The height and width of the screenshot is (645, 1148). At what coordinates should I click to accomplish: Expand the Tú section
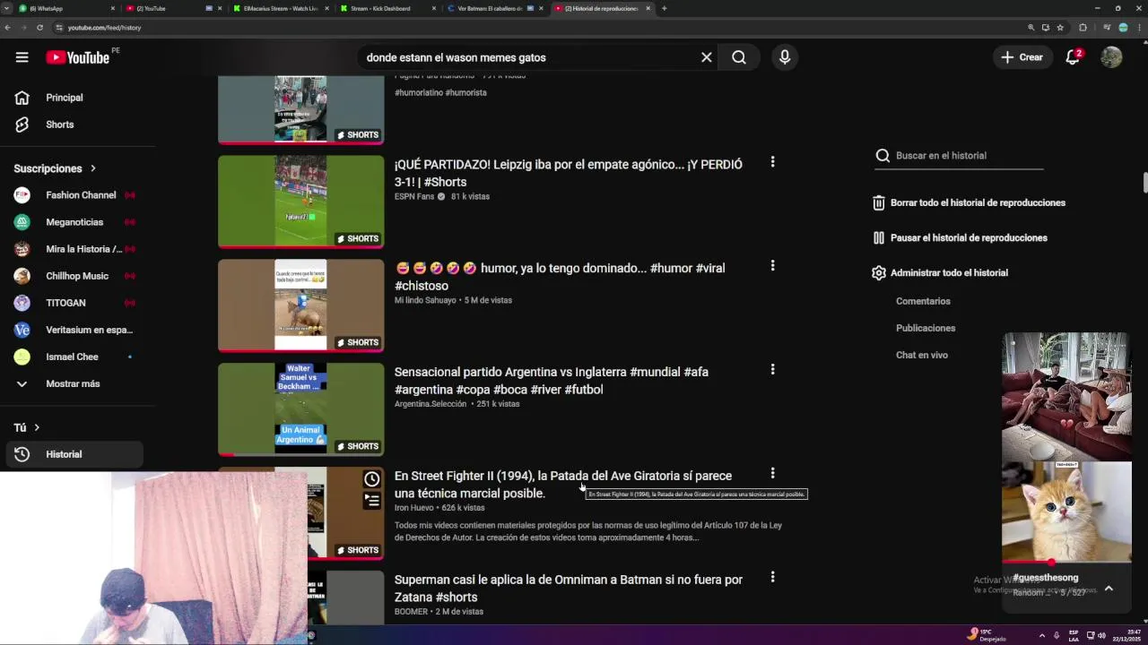(27, 427)
